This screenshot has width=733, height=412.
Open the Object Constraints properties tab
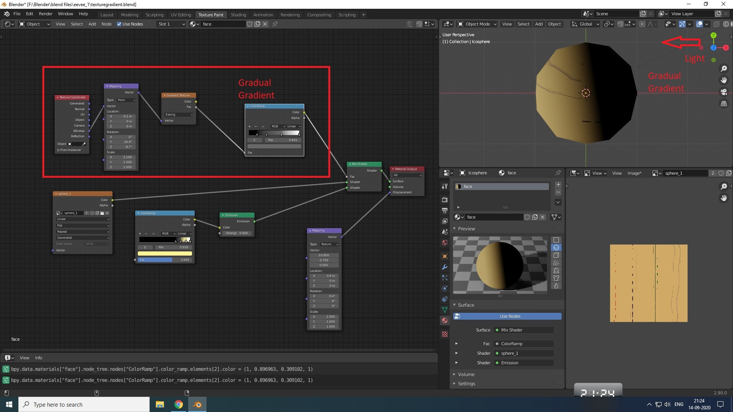coord(444,299)
